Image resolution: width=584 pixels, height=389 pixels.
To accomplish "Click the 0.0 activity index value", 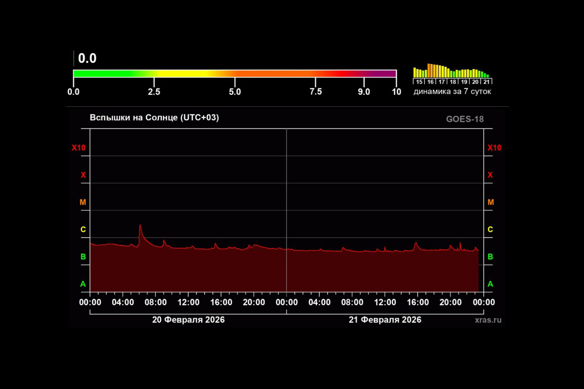I will (87, 58).
